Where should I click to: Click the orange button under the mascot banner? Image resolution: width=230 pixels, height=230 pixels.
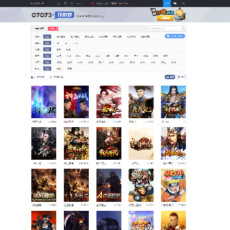click(165, 18)
